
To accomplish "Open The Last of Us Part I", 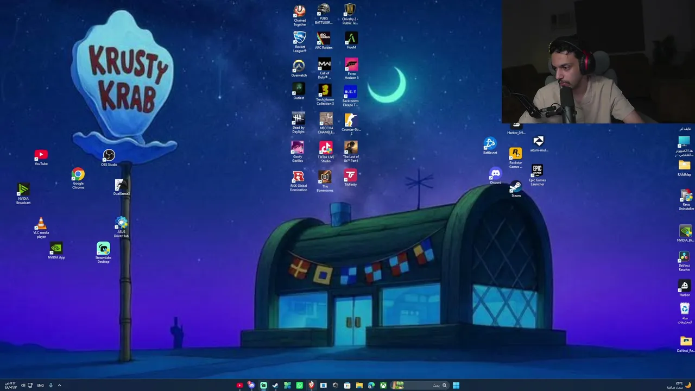I will pos(351,152).
